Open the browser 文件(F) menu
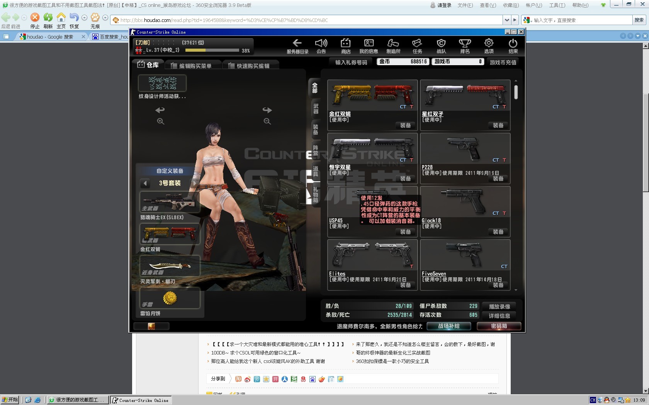Image resolution: width=649 pixels, height=405 pixels. (465, 5)
